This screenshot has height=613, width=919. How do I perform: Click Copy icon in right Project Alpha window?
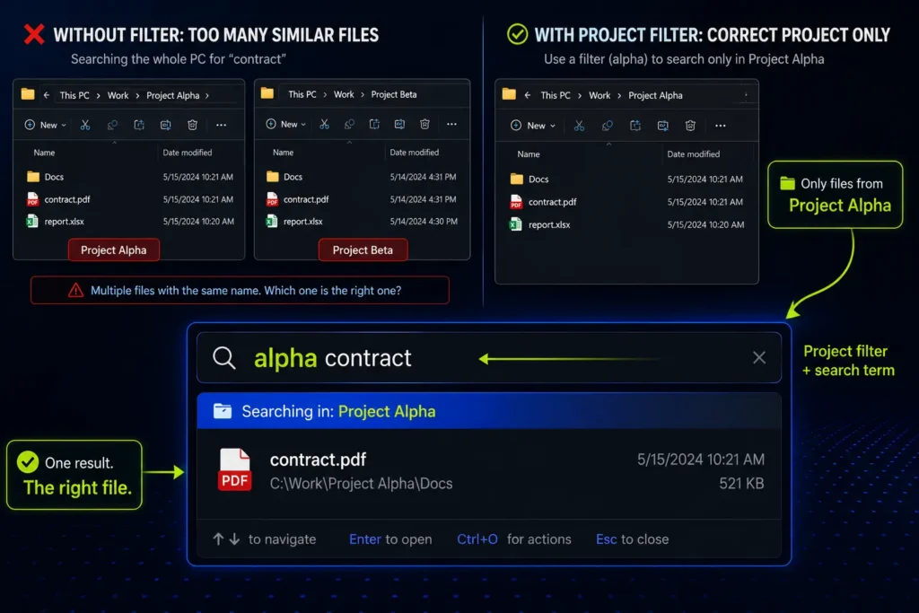(x=608, y=126)
